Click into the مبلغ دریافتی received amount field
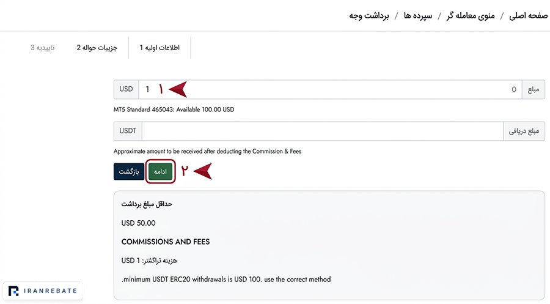Viewport: 550px width, 304px height. [x=322, y=132]
